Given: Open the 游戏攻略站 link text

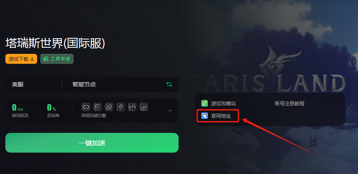Looking at the screenshot, I should point(224,104).
